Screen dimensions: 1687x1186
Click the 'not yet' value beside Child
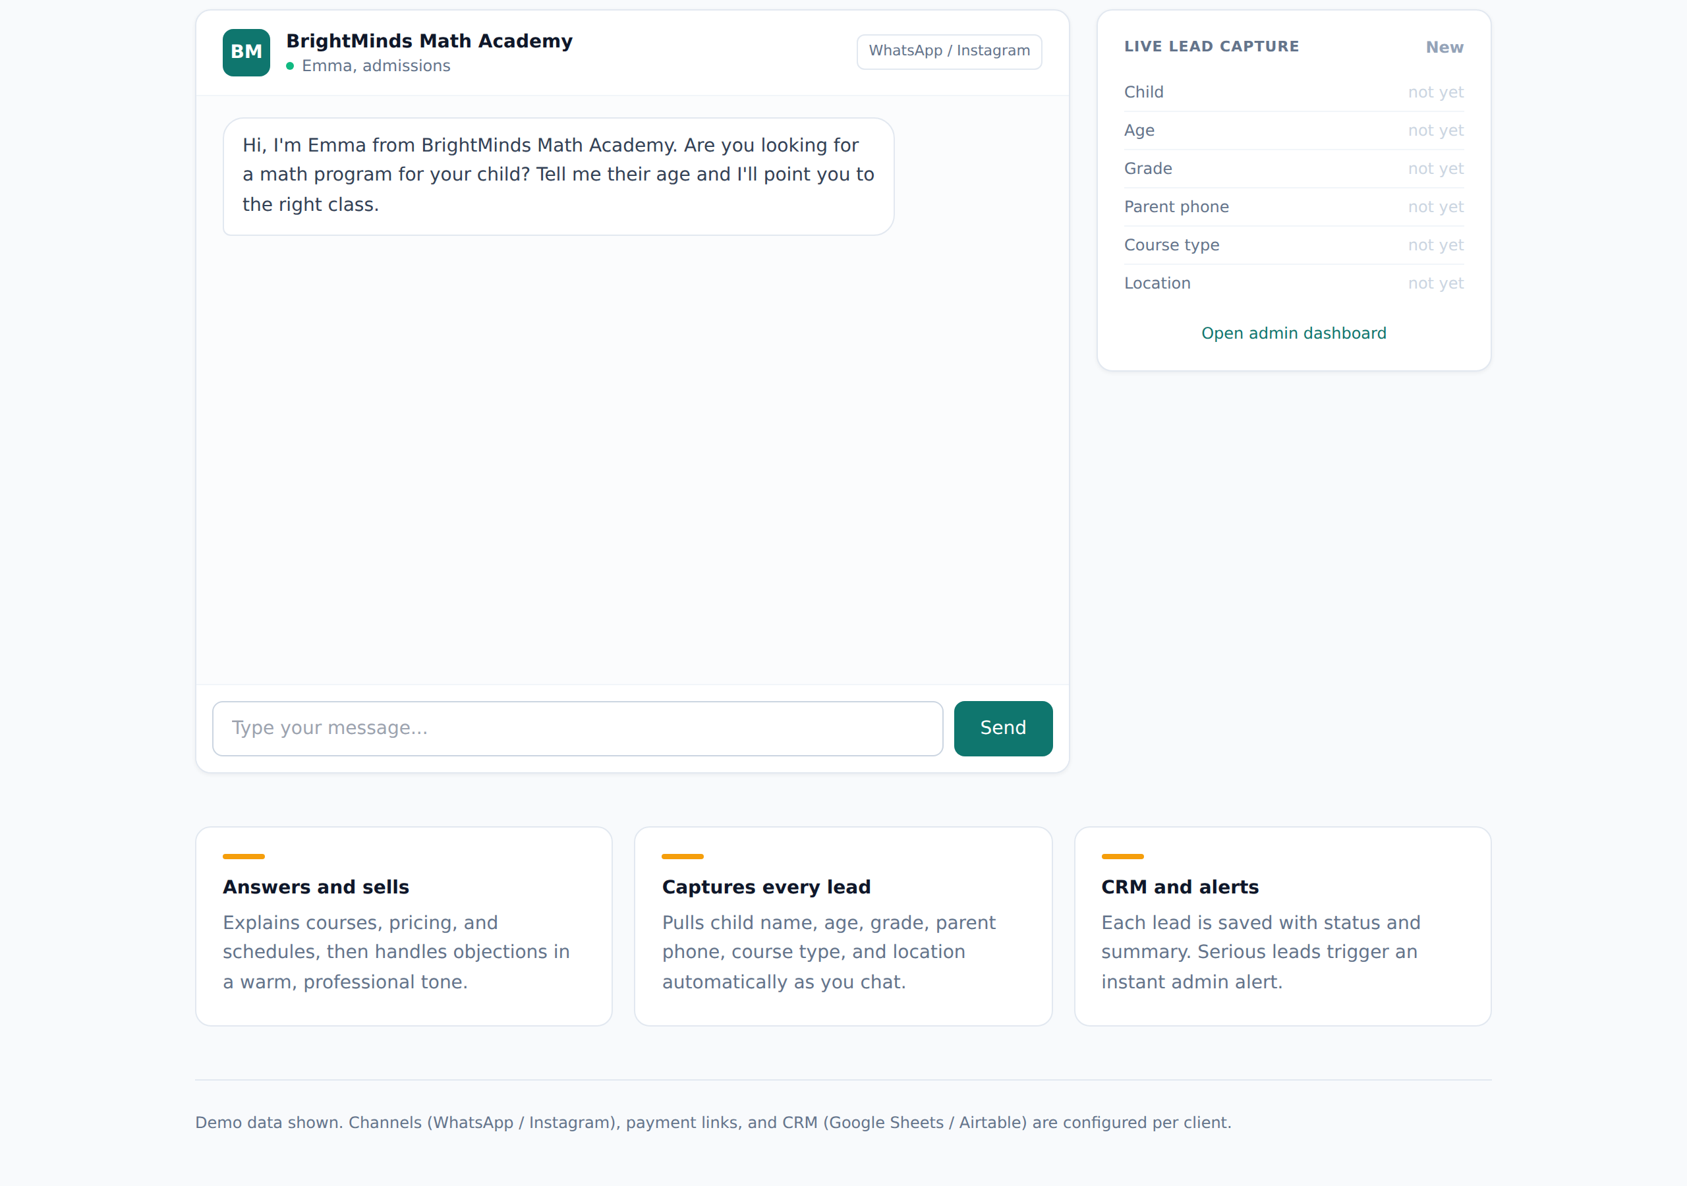click(1436, 93)
